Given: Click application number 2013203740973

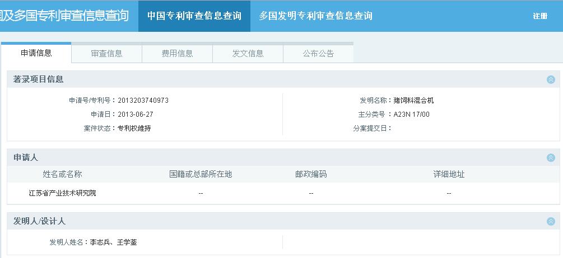Looking at the screenshot, I should 143,101.
